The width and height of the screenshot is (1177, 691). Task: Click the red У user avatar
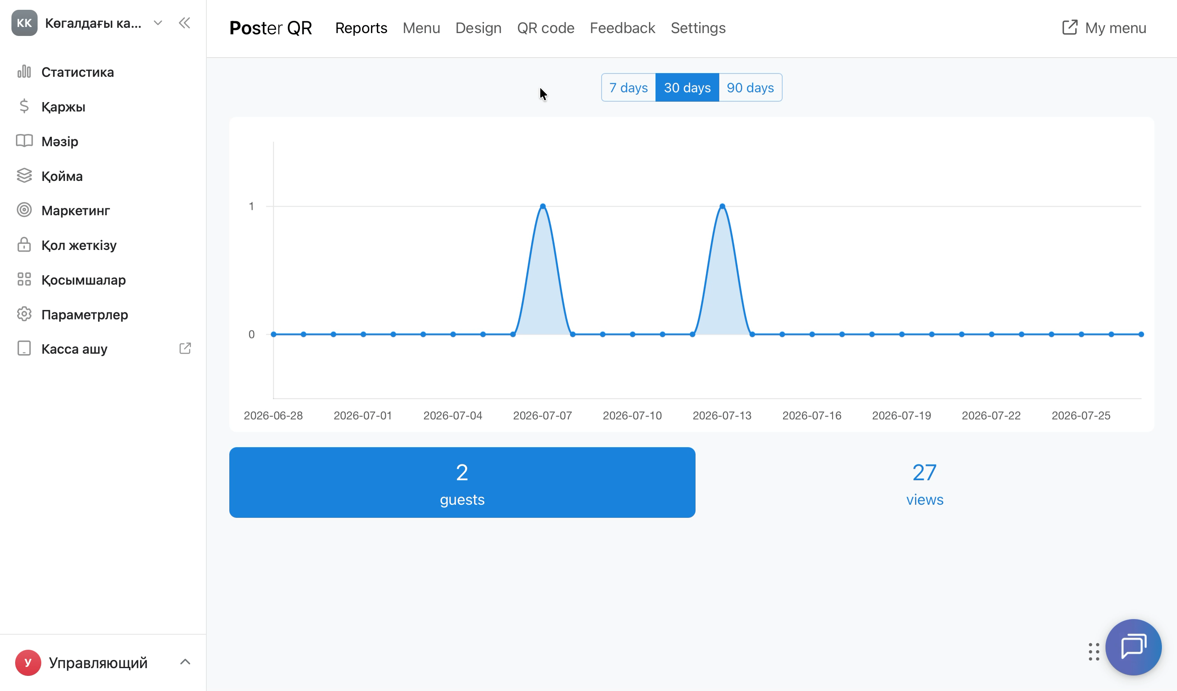coord(28,662)
